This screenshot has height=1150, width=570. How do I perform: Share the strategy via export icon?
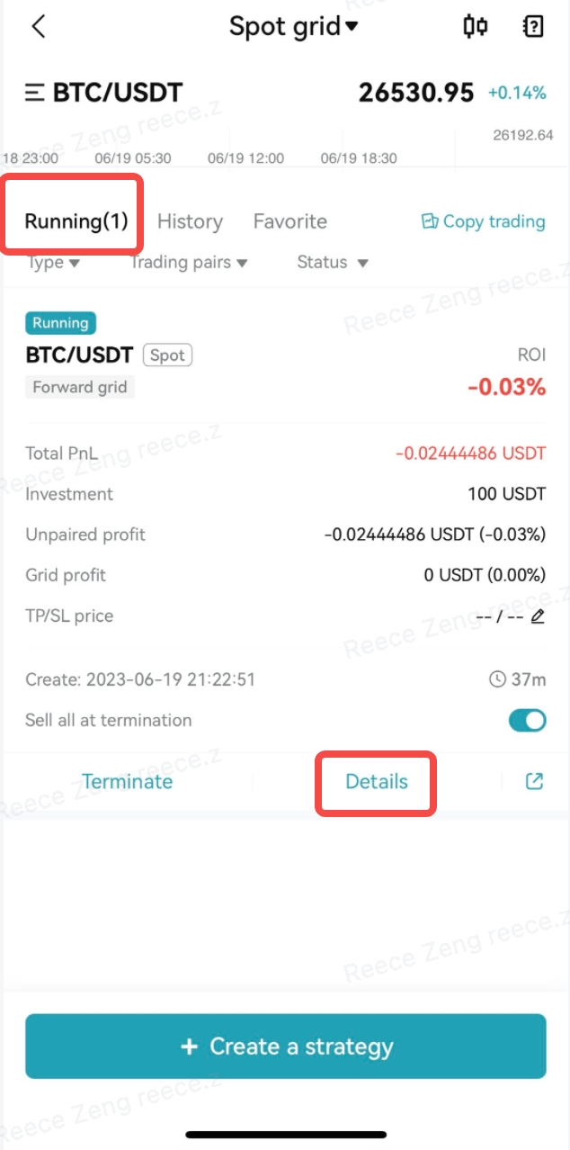point(534,781)
